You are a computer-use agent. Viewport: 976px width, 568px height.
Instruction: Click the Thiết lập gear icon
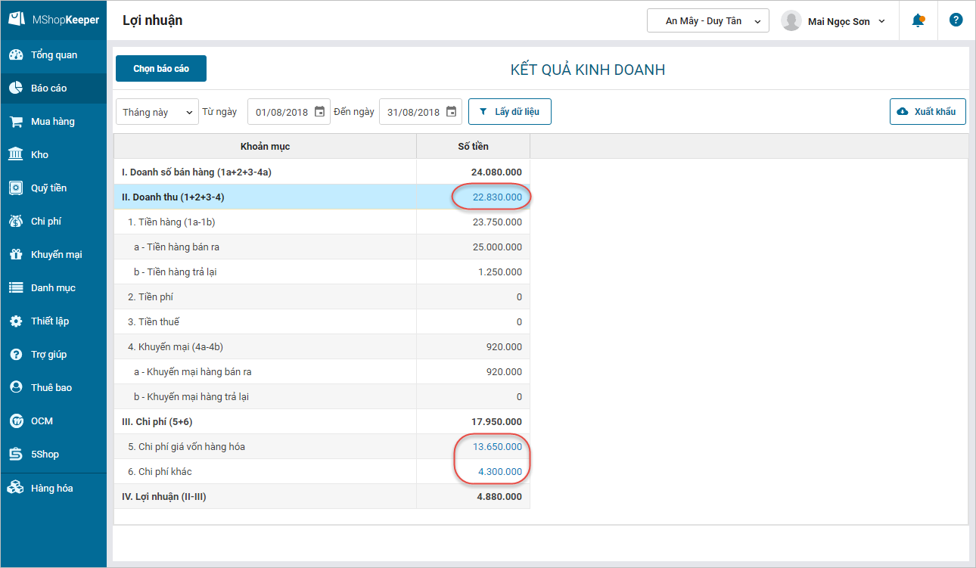coord(16,321)
